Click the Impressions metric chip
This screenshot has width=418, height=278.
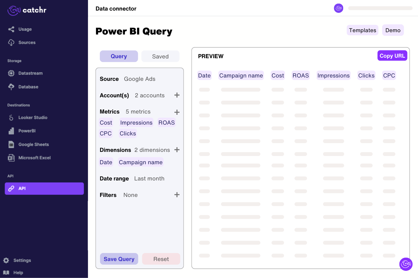coord(136,123)
